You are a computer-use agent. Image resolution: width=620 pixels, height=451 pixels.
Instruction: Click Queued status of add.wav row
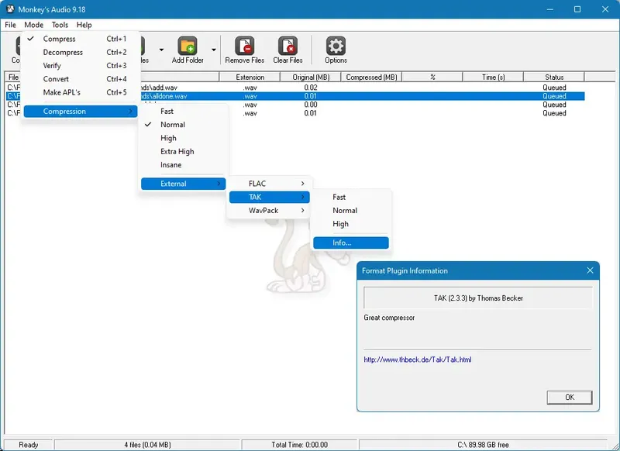click(554, 88)
